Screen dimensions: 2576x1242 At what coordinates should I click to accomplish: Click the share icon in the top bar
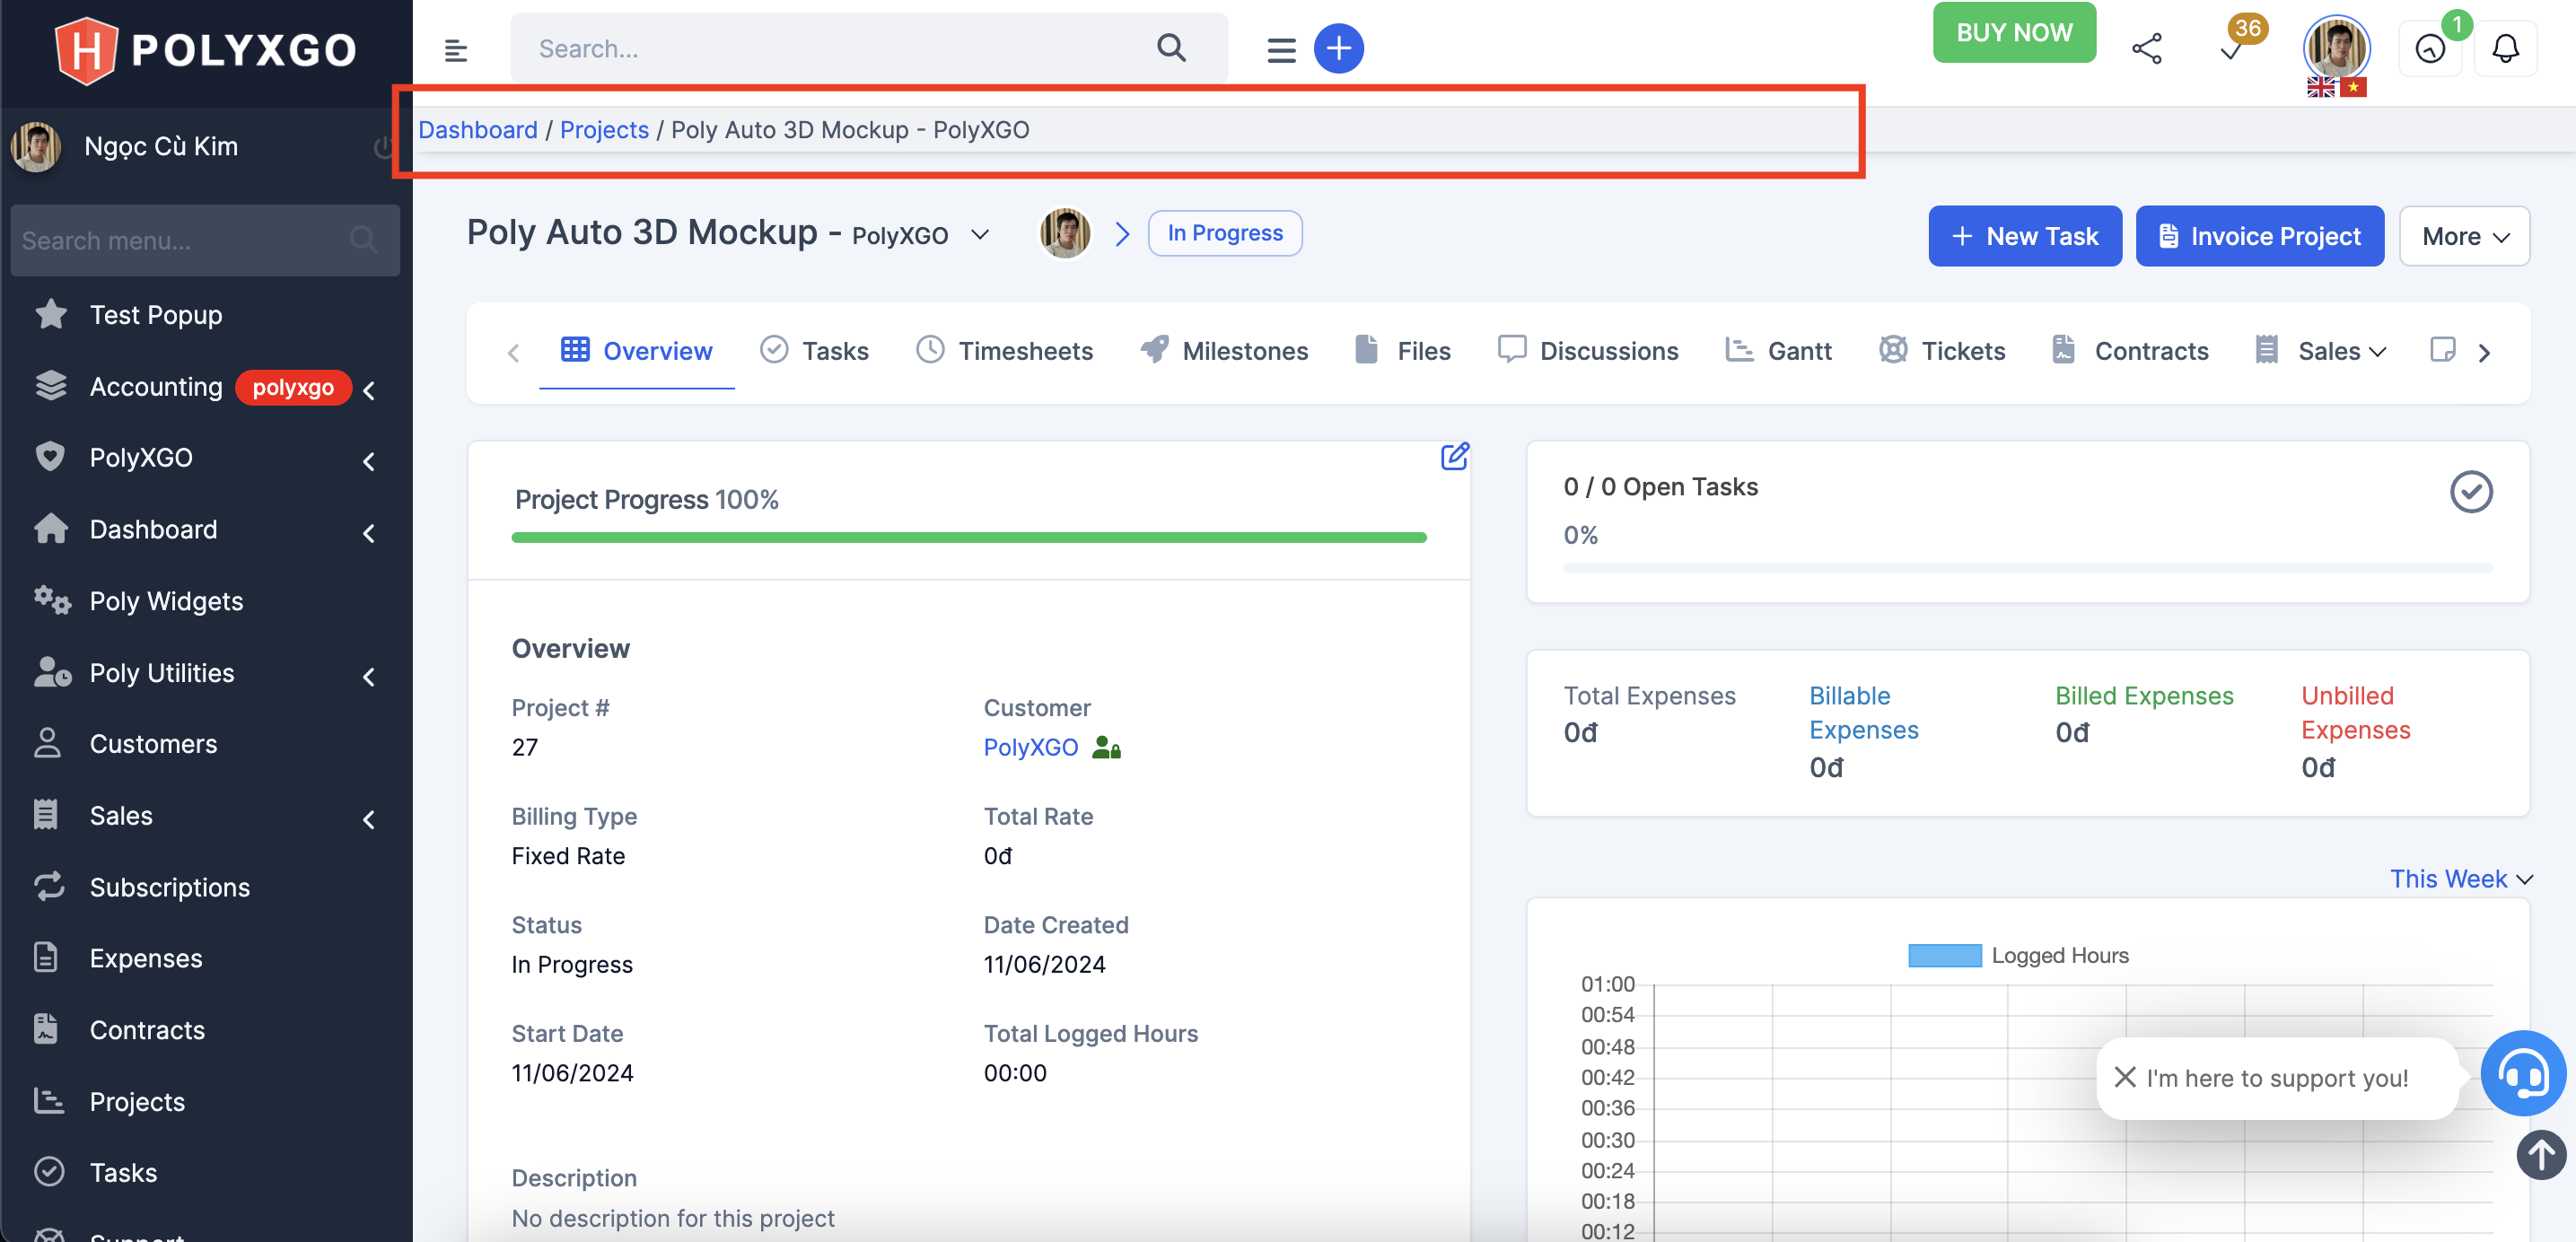(2148, 47)
